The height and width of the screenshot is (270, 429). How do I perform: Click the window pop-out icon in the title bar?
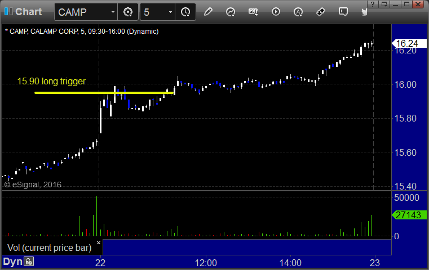pos(384,4)
